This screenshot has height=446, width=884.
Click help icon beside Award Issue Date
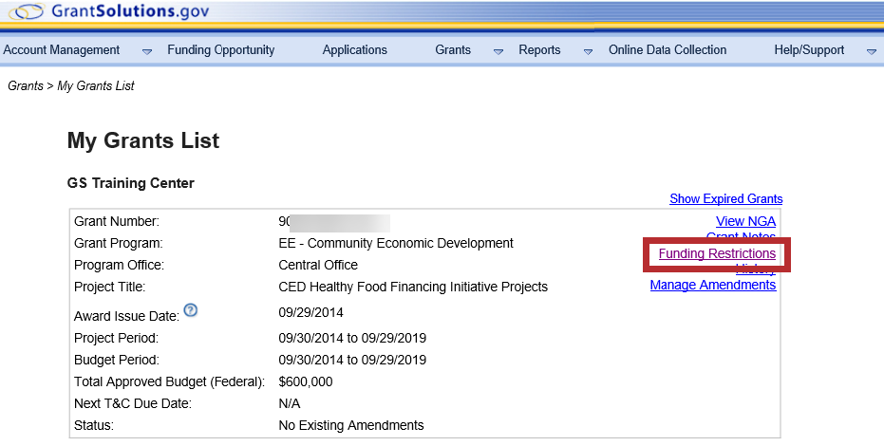click(190, 309)
